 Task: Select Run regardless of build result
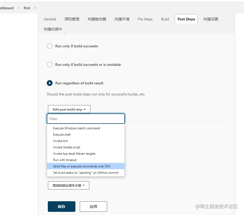[50, 83]
